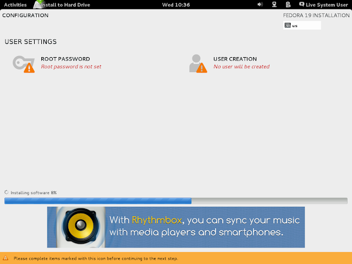This screenshot has height=264, width=352.
Task: Click the CONFIGURATION title
Action: coord(25,15)
